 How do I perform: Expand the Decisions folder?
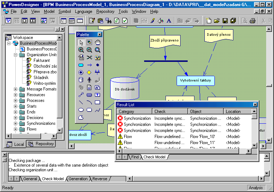click(x=15, y=118)
